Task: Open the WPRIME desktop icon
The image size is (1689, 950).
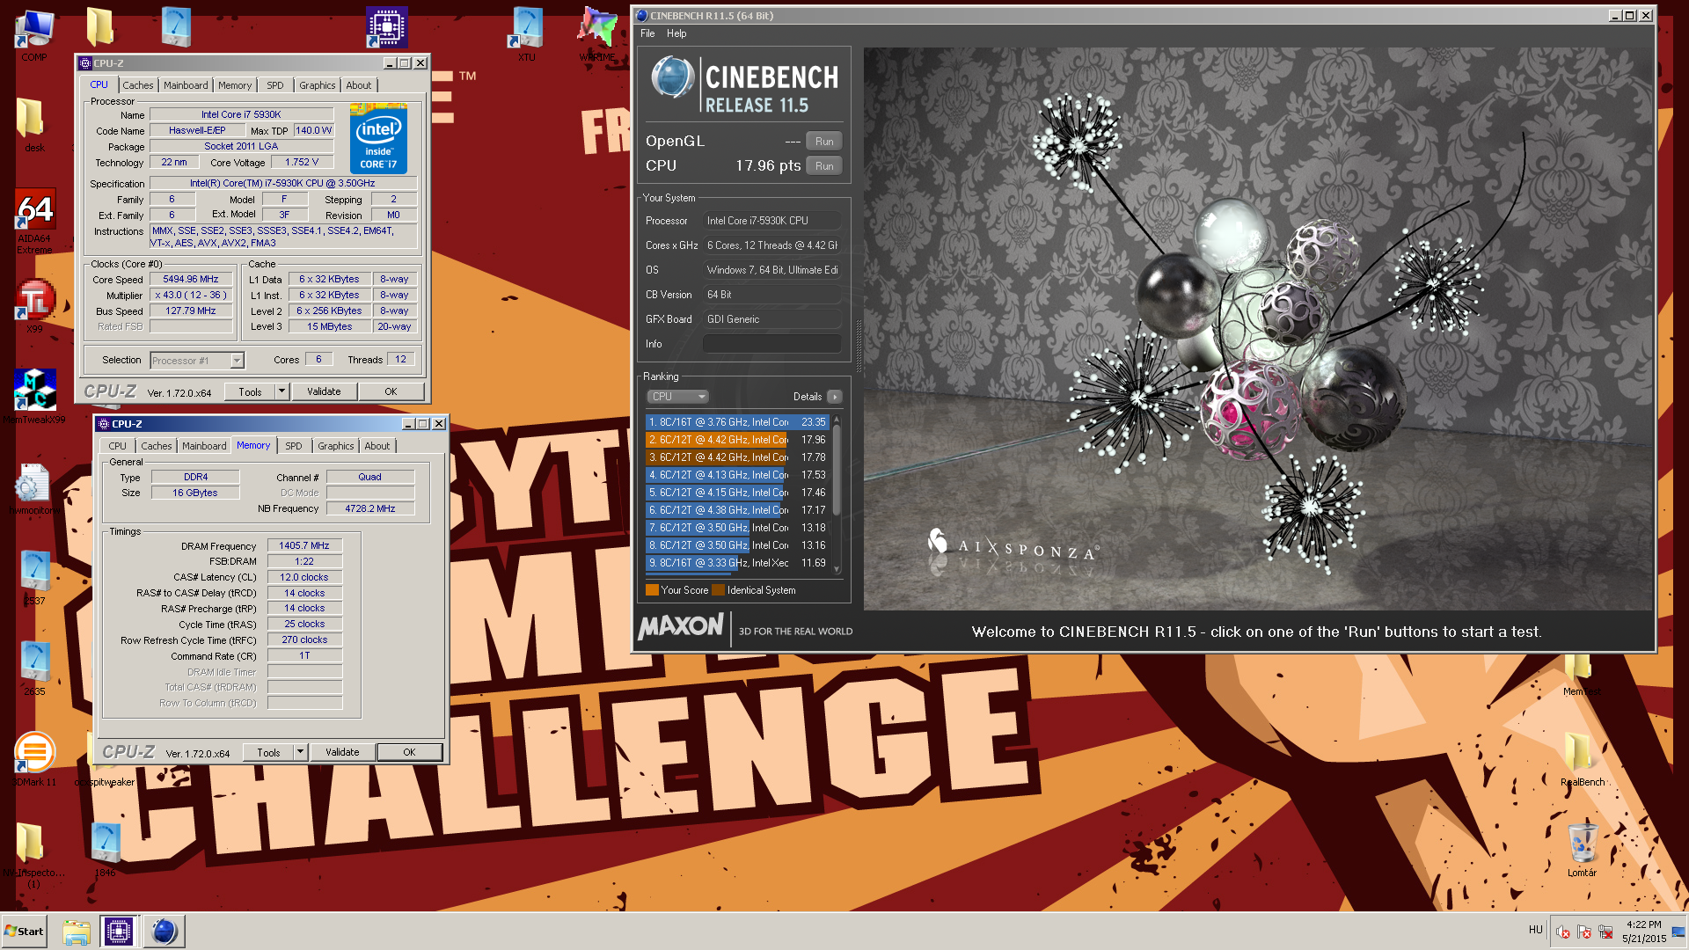Action: pyautogui.click(x=597, y=35)
